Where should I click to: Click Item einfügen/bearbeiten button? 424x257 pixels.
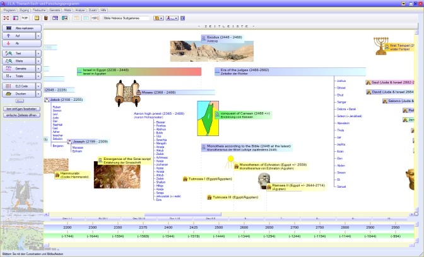[21, 109]
